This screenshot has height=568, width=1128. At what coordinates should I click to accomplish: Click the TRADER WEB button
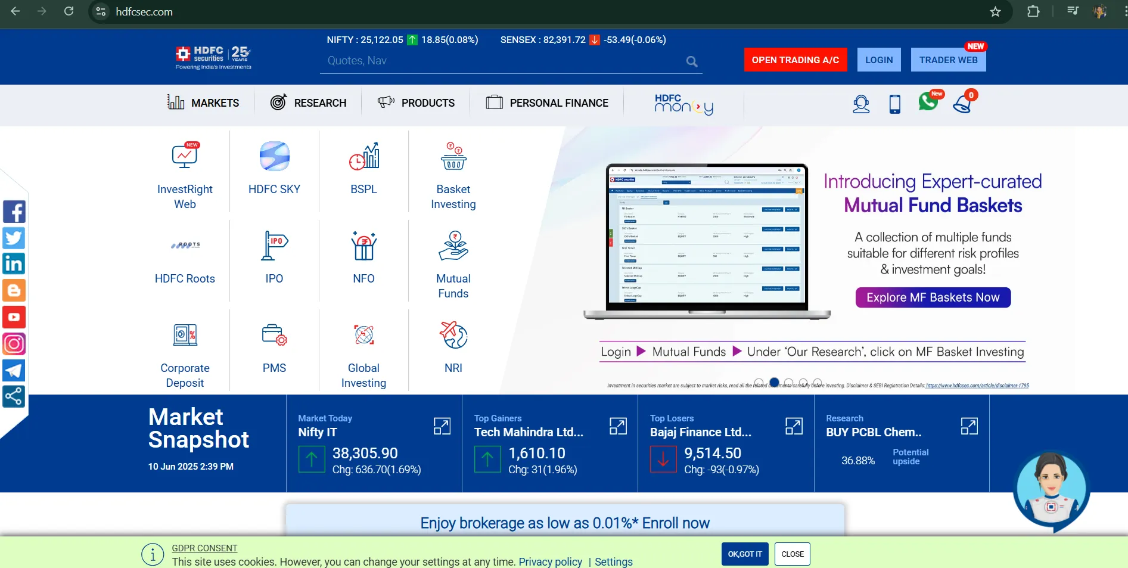pyautogui.click(x=948, y=60)
